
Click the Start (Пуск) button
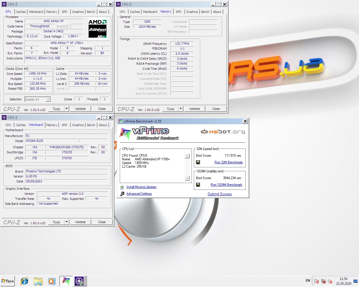[8, 281]
